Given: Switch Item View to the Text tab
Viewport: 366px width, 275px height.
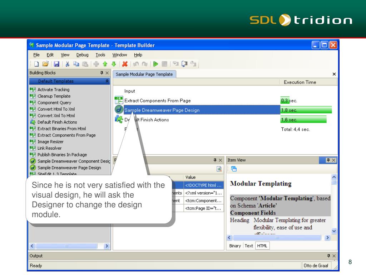Looking at the screenshot, I should click(249, 246).
